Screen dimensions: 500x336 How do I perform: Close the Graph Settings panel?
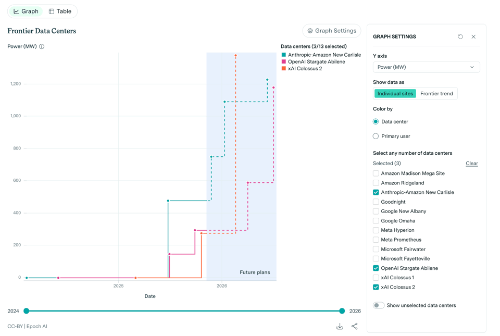(473, 37)
